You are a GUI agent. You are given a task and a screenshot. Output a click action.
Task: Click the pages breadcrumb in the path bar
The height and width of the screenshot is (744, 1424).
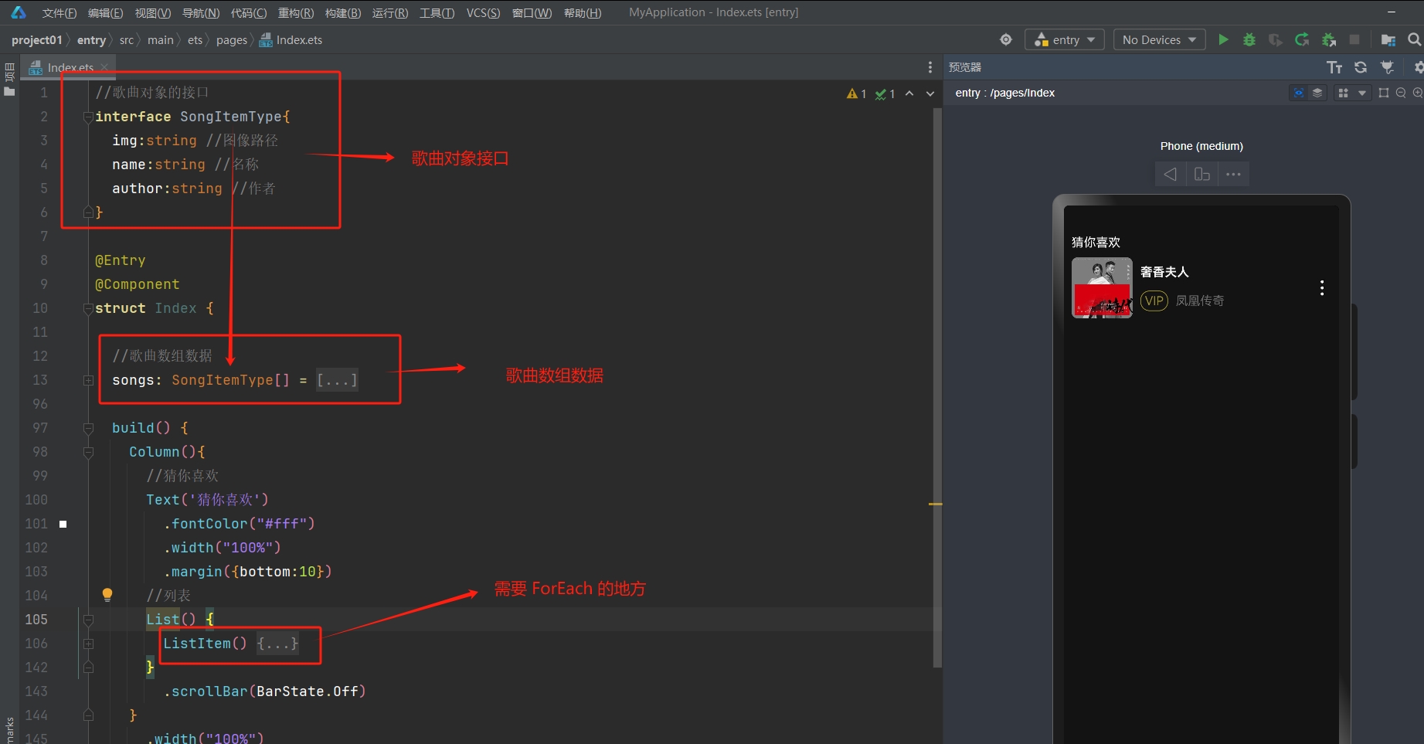(x=231, y=40)
